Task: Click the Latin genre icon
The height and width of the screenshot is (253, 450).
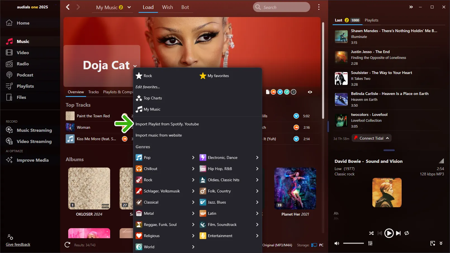Action: pos(203,213)
